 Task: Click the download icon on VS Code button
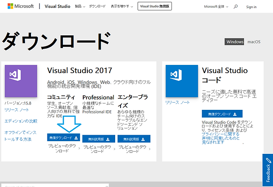click(235, 114)
